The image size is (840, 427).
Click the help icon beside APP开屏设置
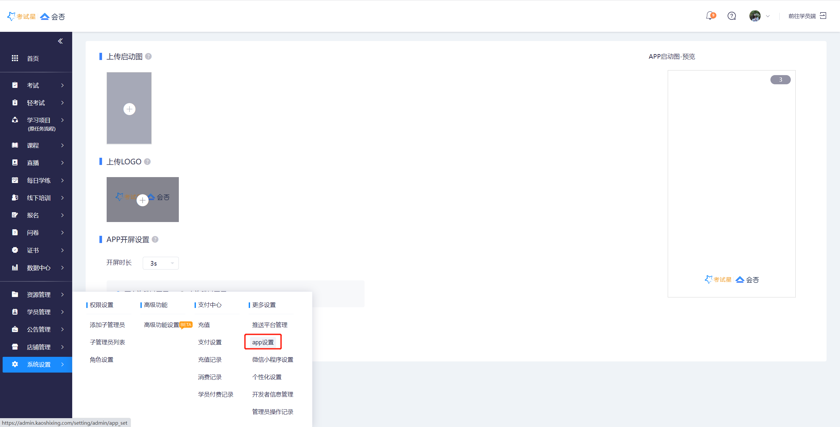point(155,239)
